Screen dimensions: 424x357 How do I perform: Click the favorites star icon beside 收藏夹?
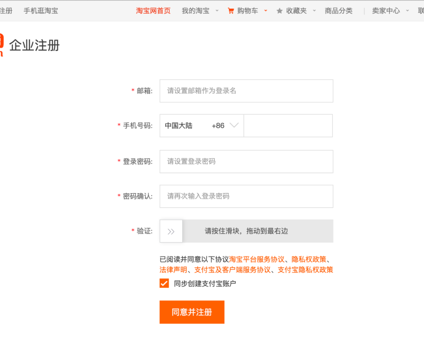(x=280, y=11)
